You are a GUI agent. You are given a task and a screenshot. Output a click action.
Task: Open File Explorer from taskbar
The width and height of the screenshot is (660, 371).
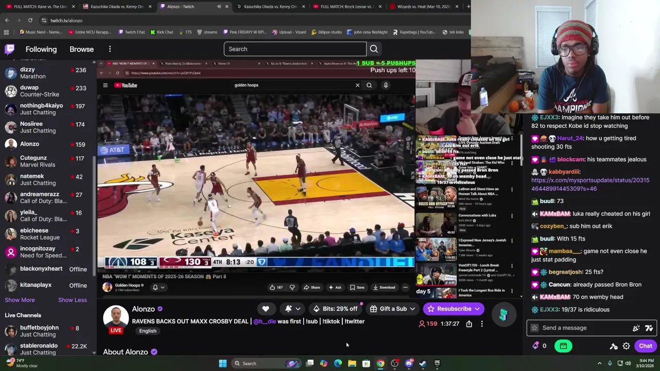click(x=352, y=363)
